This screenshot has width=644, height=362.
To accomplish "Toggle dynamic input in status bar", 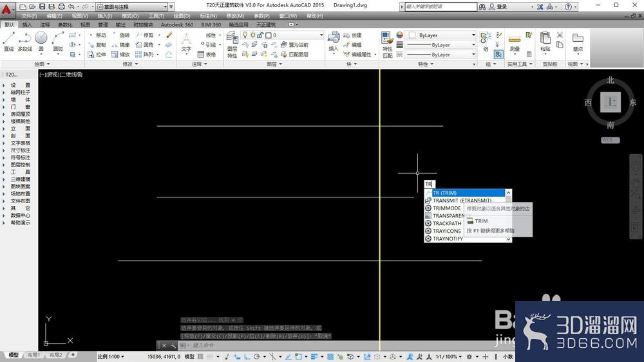I will [x=236, y=357].
